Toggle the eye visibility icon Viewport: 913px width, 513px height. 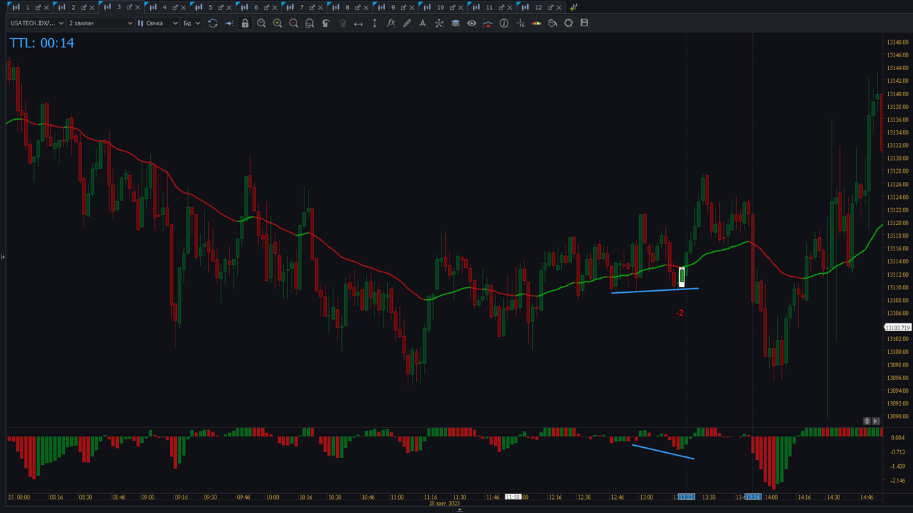(471, 23)
